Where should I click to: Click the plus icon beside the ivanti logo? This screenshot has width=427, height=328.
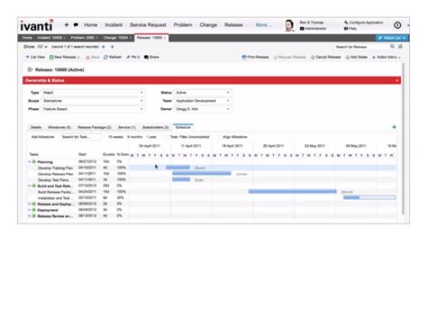pos(67,25)
